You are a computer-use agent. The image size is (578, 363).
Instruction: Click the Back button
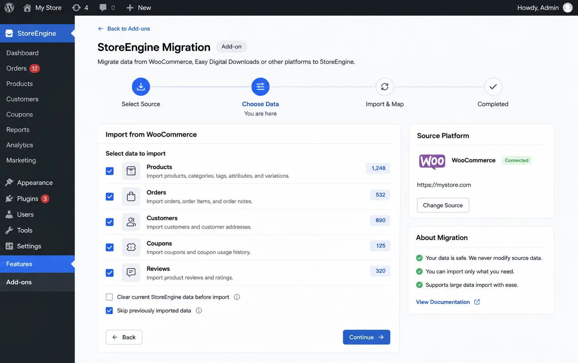[124, 337]
